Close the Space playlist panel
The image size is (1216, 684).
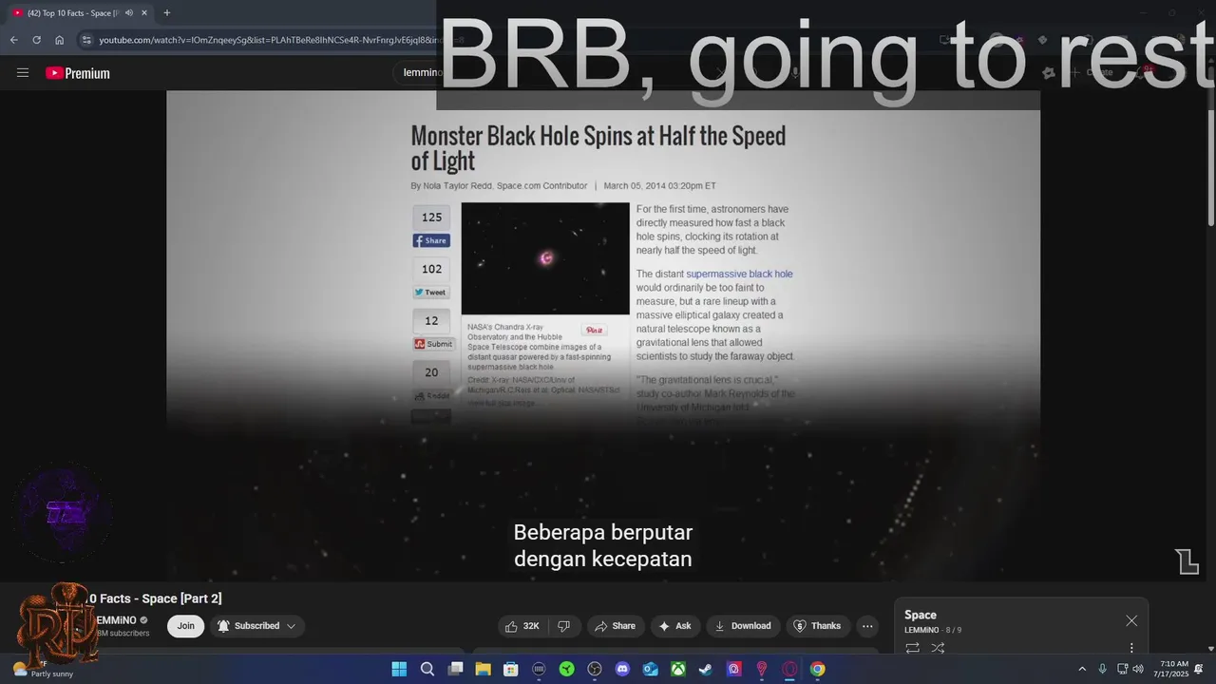click(x=1131, y=620)
